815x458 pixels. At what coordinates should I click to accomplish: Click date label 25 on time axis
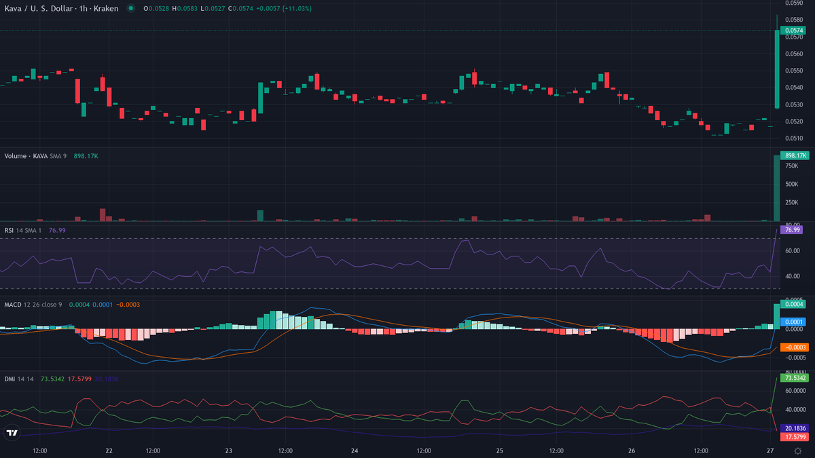(499, 451)
